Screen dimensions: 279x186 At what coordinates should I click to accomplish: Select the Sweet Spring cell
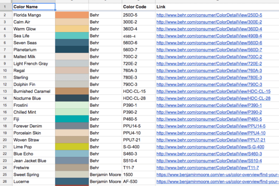point(34,175)
